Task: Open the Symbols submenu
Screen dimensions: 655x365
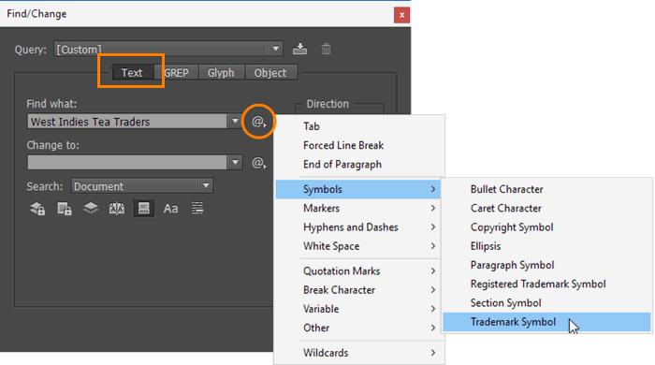Action: [x=358, y=189]
